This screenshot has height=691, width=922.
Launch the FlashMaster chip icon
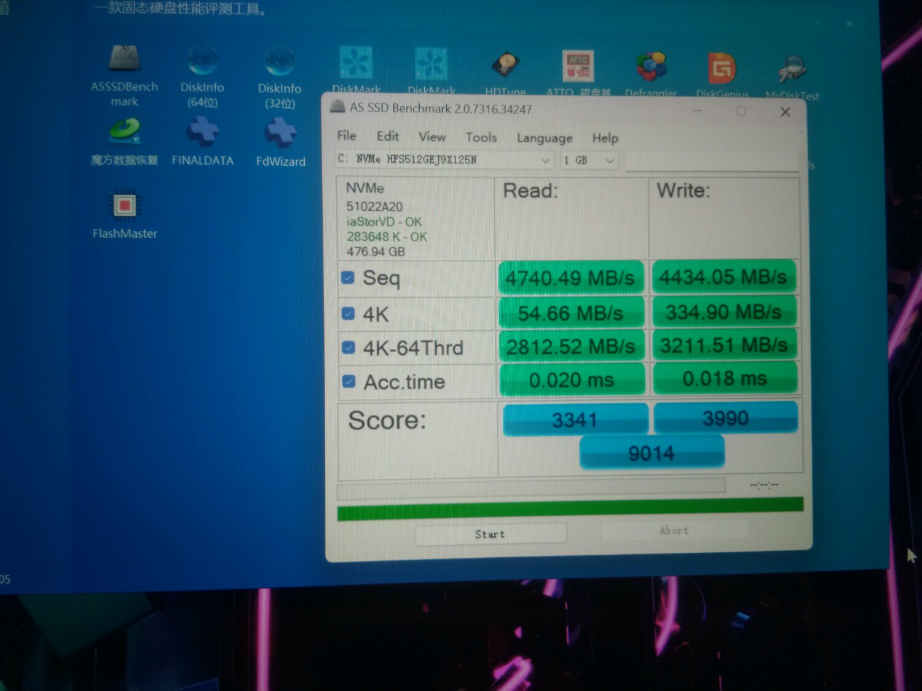point(125,205)
